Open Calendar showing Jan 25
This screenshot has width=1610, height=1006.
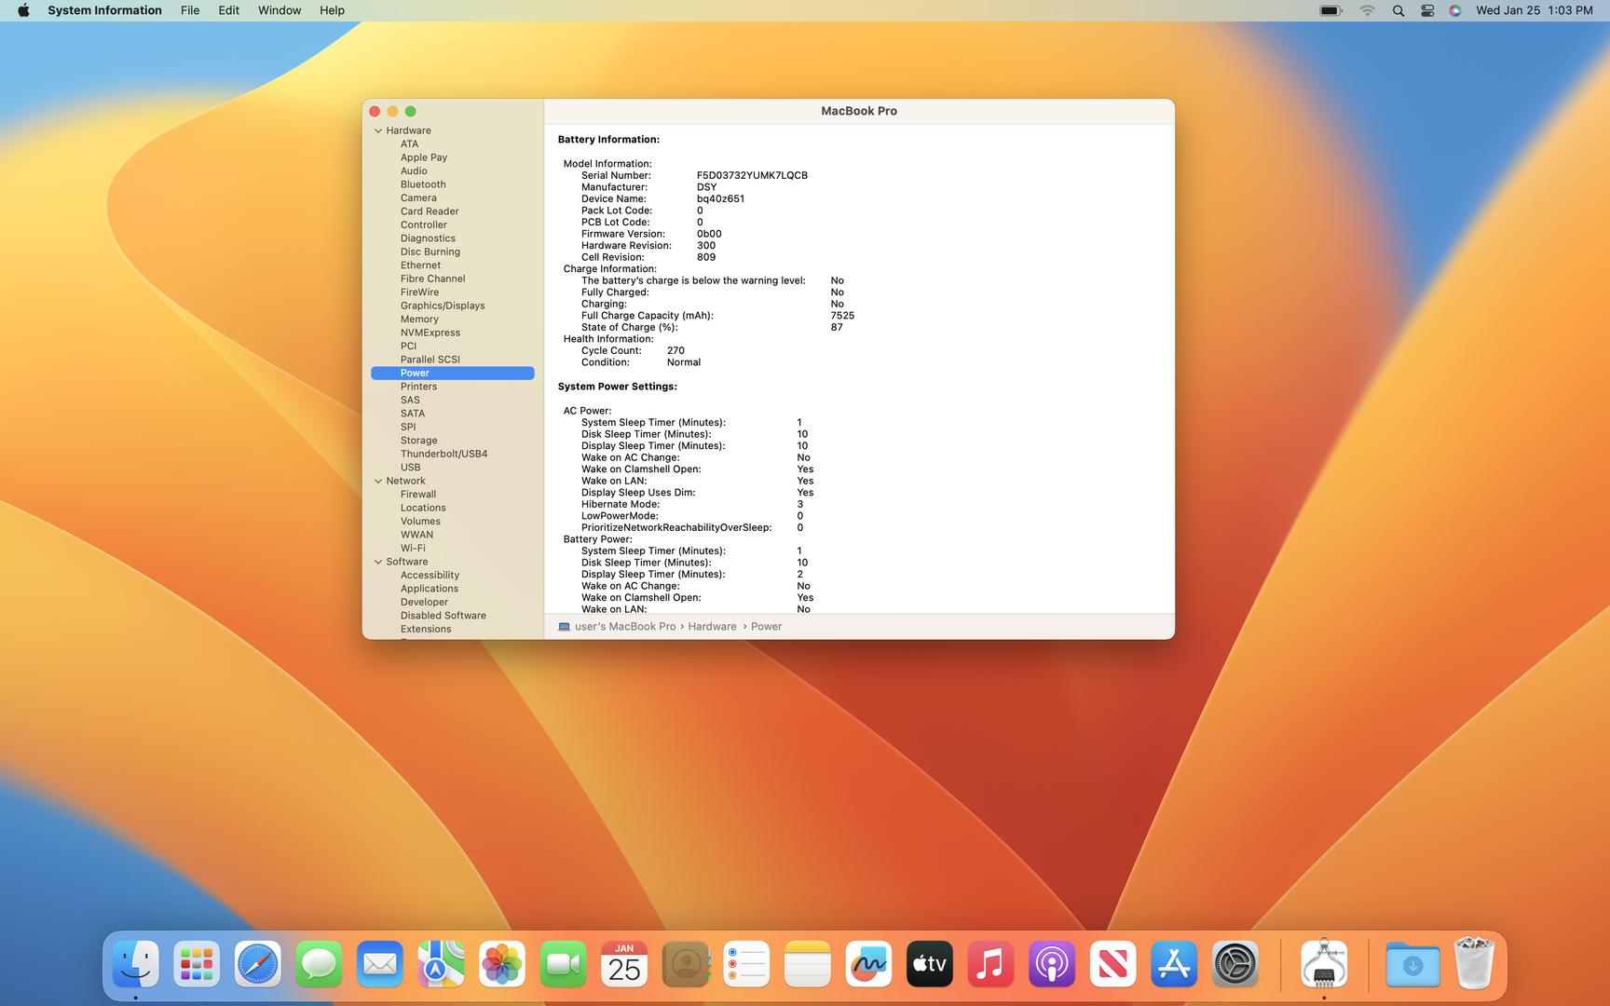(x=624, y=964)
